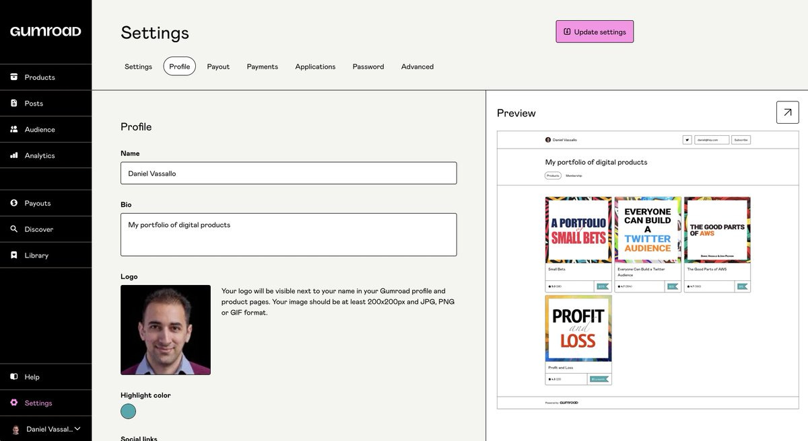Viewport: 808px width, 441px height.
Task: Click Daniel Vassallo name in preview header
Action: (564, 140)
